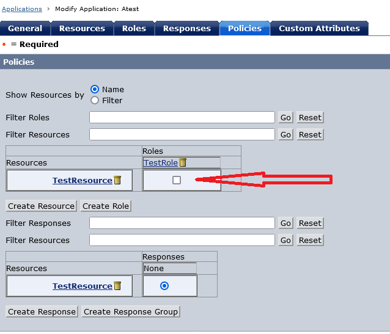390x334 pixels.
Task: Open the Responses tab
Action: (x=187, y=28)
